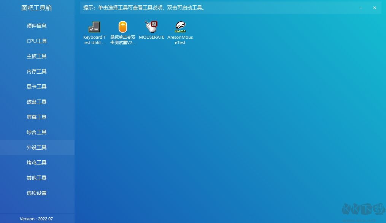Click the Version 2022.07 label
The image size is (386, 223).
click(37, 218)
